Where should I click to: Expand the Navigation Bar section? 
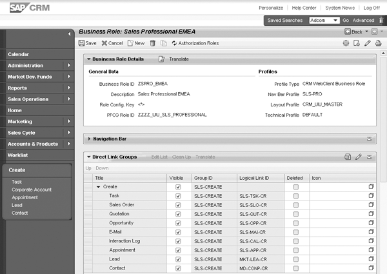88,139
